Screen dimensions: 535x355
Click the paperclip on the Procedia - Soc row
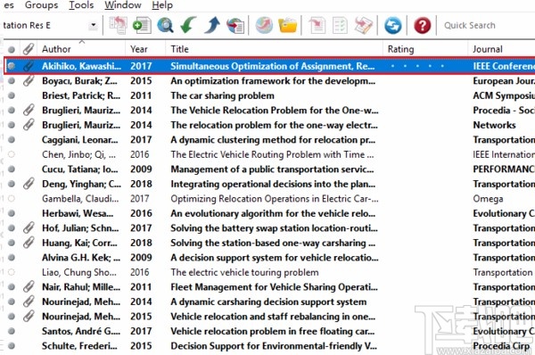click(29, 110)
